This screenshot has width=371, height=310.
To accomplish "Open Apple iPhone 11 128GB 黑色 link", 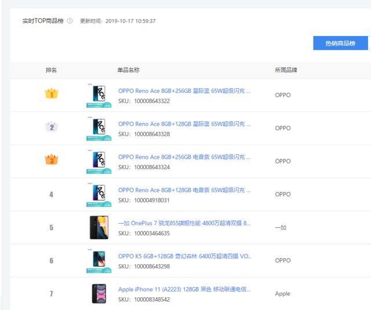I will [x=184, y=289].
